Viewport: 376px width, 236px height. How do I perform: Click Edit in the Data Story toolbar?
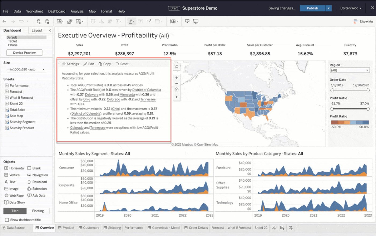[x=89, y=64]
